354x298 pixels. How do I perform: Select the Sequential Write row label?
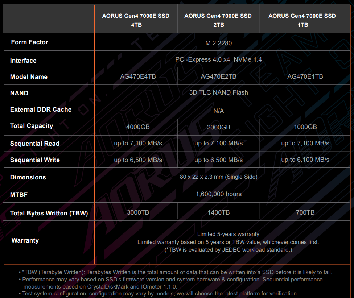[35, 160]
